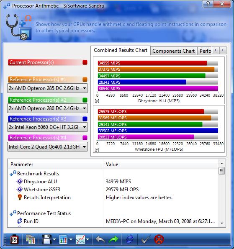The image size is (234, 249).
Task: Click the tab scroll left arrow
Action: [x=216, y=50]
